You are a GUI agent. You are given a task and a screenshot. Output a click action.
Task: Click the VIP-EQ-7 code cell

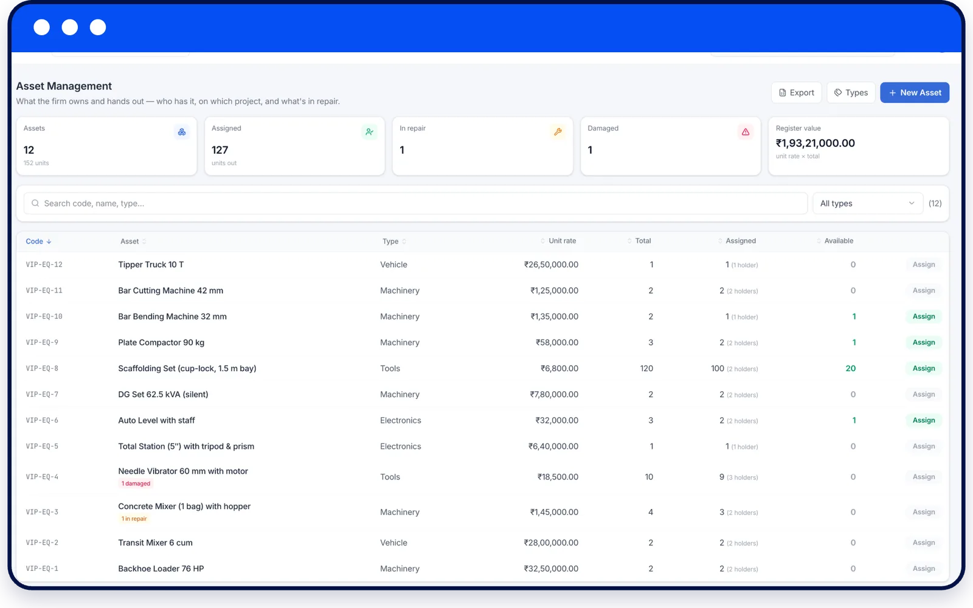click(42, 395)
